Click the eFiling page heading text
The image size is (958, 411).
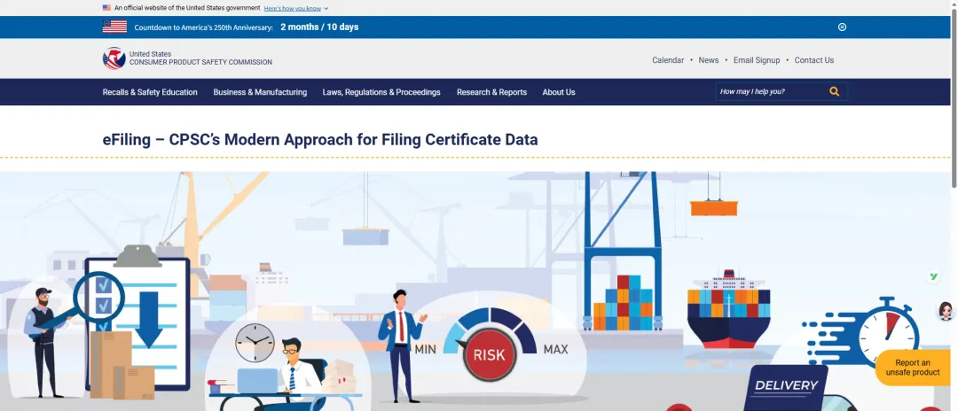pos(320,140)
